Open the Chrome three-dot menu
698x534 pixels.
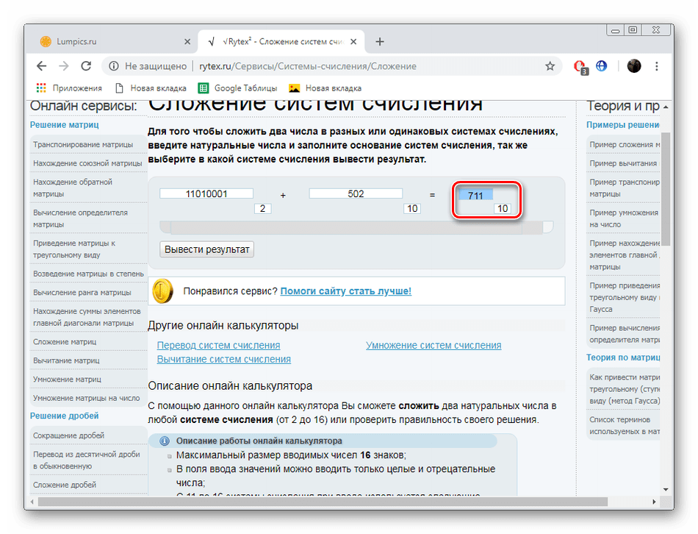coord(657,66)
